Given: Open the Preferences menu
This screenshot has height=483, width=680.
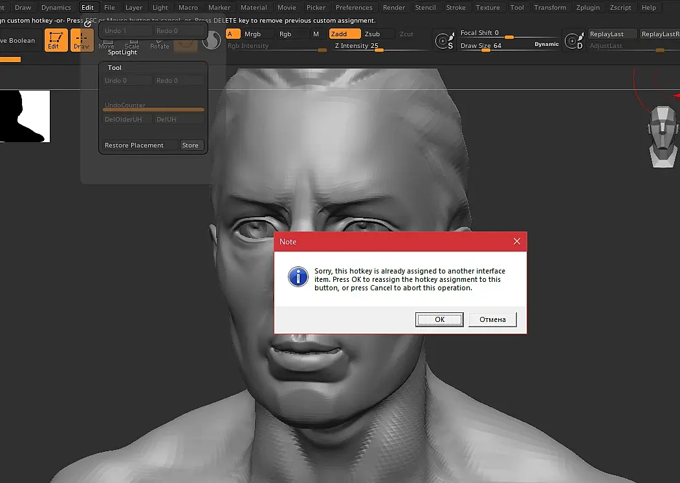Looking at the screenshot, I should 354,7.
